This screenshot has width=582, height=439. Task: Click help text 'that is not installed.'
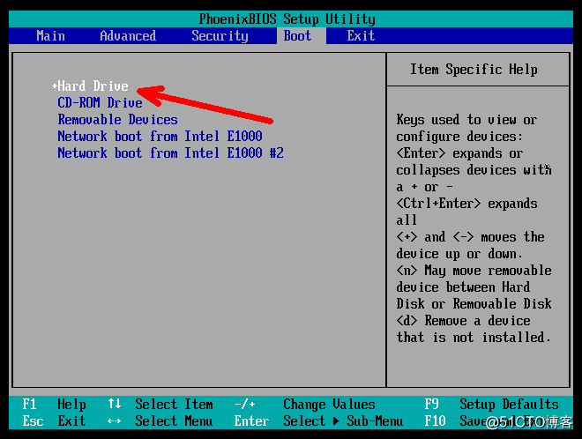tap(474, 338)
